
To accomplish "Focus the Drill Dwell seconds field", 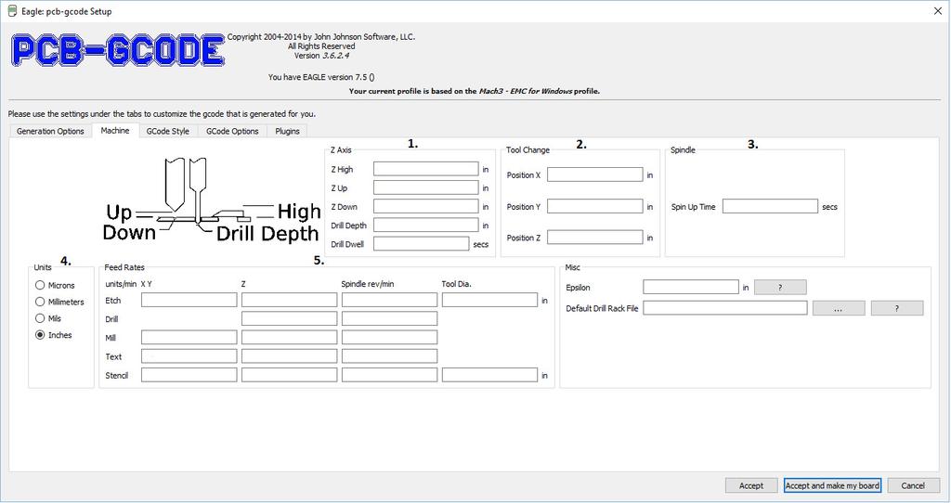I will pos(421,244).
